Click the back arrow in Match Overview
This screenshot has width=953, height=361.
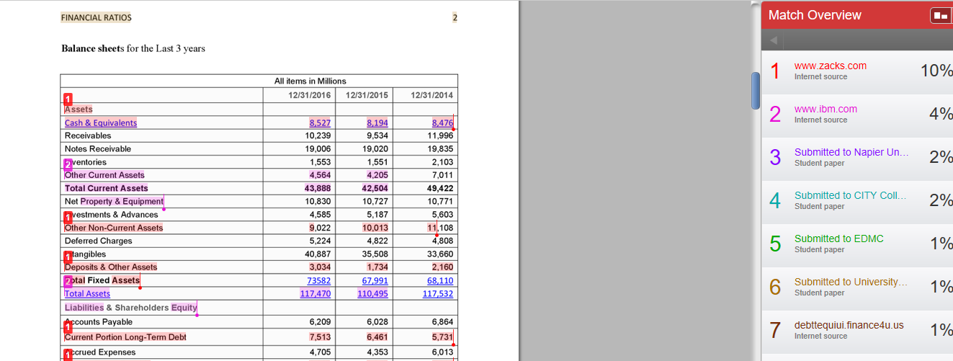(774, 40)
